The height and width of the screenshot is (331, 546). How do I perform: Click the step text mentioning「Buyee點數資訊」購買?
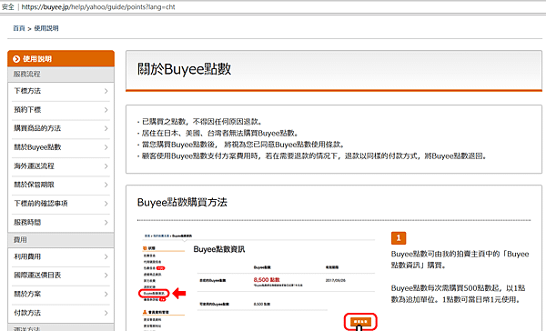(460, 259)
